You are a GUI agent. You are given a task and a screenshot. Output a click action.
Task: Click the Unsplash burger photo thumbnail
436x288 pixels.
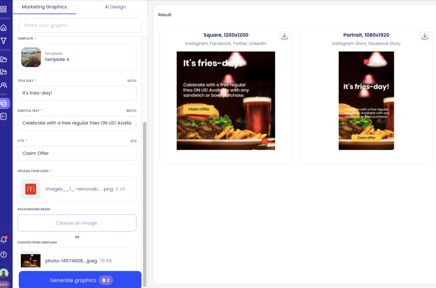point(31,261)
